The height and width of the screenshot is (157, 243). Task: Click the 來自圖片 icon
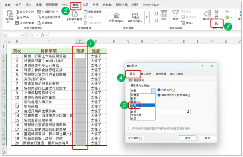39,12
